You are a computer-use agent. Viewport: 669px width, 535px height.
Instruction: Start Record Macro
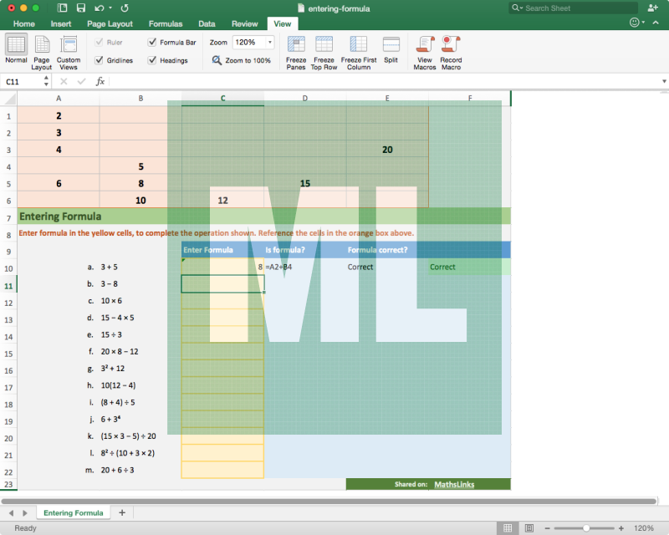click(x=451, y=44)
